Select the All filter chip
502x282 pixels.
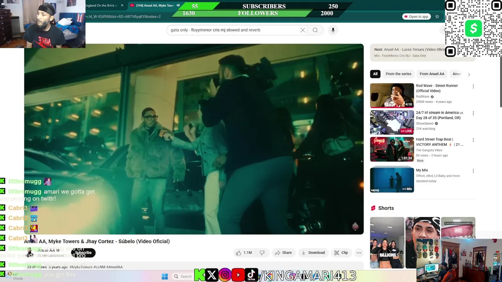[x=375, y=74]
